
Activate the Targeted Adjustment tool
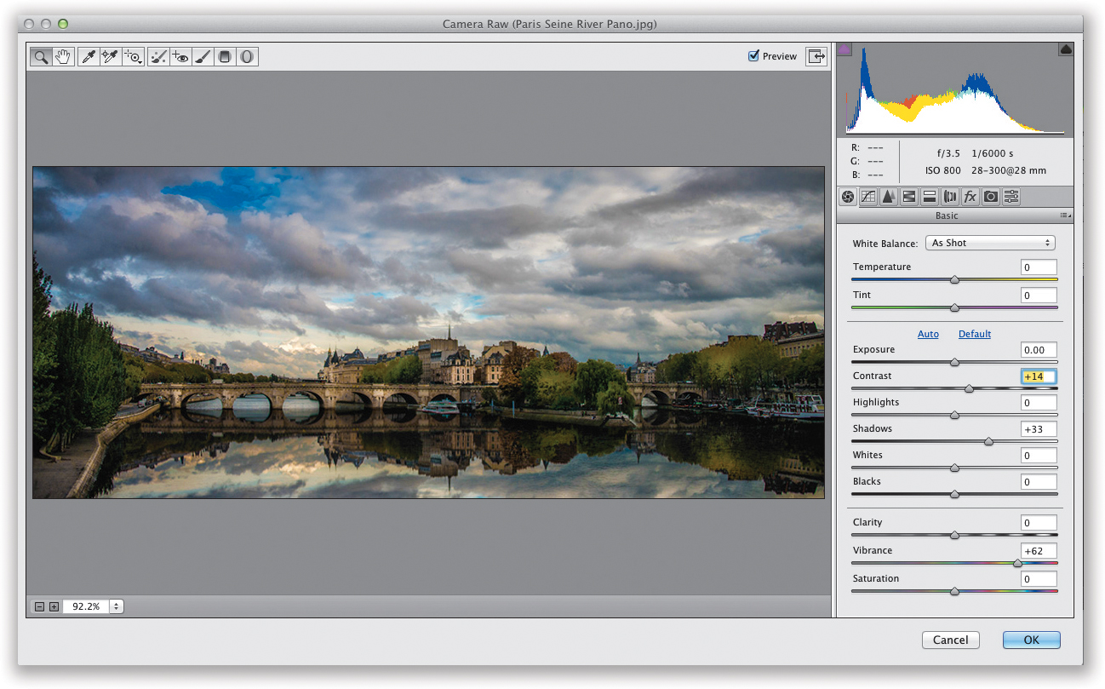pos(133,57)
